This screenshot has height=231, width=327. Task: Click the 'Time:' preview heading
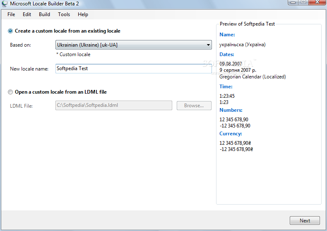pyautogui.click(x=226, y=87)
